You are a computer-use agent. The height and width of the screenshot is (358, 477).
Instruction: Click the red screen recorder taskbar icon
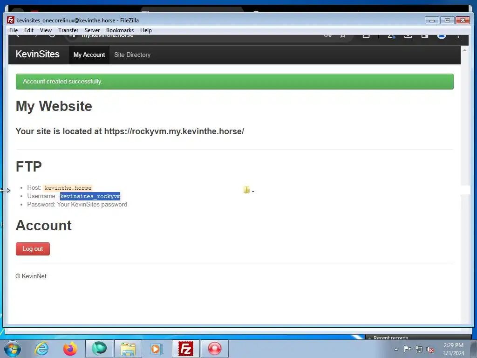coord(215,349)
